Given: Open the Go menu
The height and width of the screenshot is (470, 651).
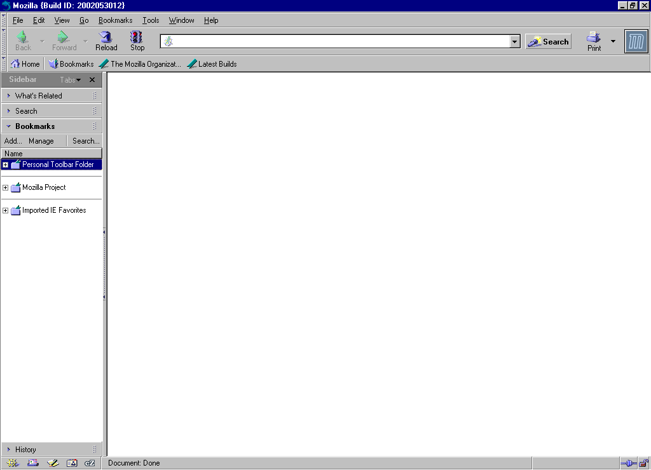Looking at the screenshot, I should (x=84, y=20).
